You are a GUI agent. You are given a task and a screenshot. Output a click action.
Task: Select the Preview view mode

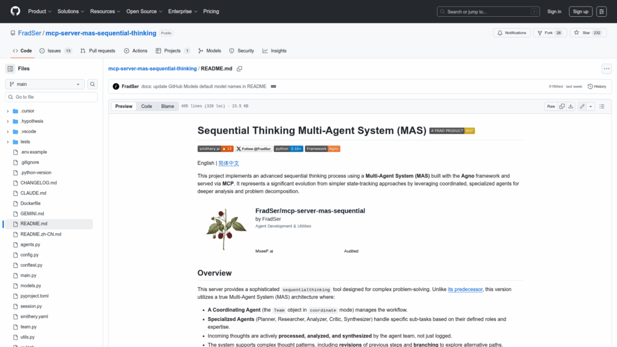pos(124,107)
